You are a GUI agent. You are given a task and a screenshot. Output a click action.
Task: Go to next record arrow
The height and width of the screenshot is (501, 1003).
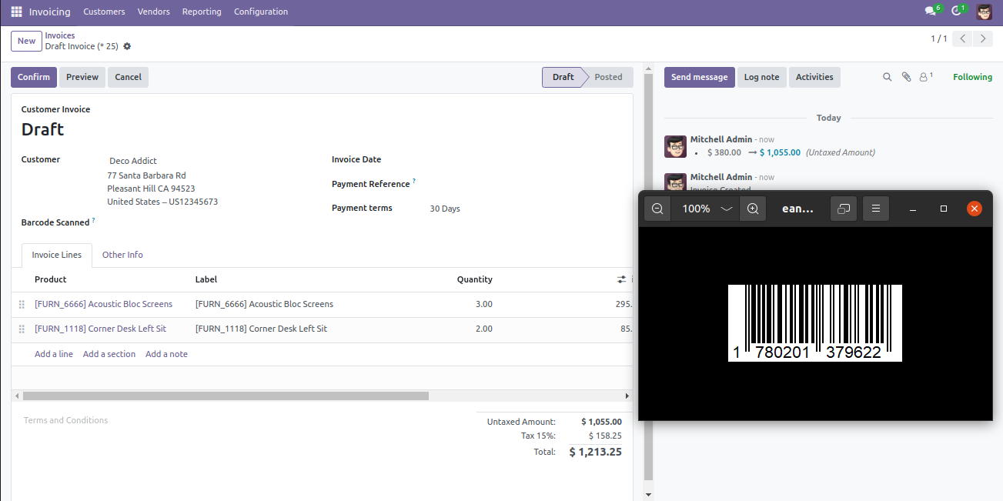point(983,38)
